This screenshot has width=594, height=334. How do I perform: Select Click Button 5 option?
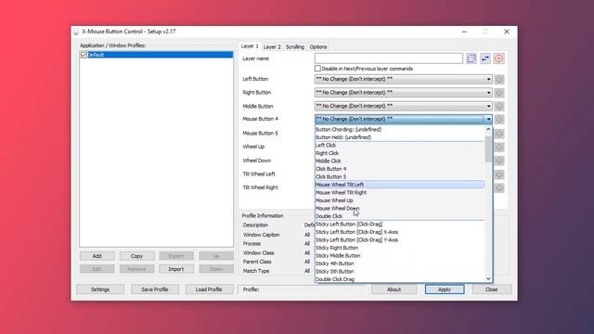[400, 177]
